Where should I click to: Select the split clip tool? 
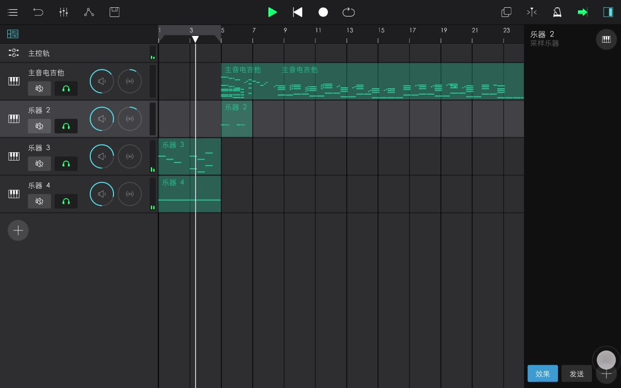point(532,12)
